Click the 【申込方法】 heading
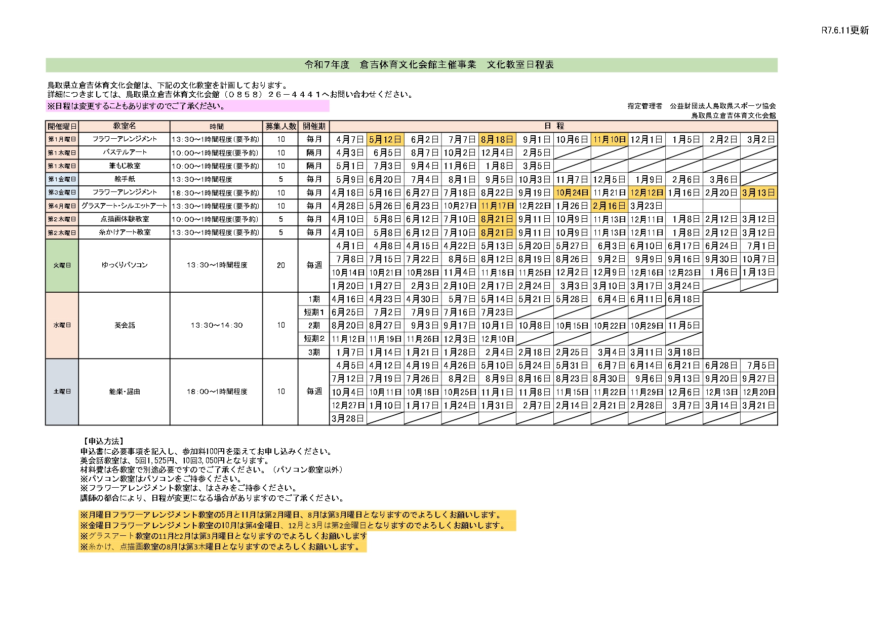 [103, 441]
